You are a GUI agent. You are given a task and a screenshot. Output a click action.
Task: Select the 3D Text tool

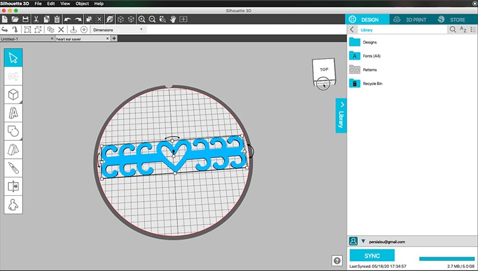click(13, 113)
